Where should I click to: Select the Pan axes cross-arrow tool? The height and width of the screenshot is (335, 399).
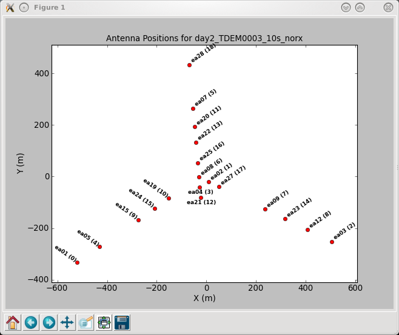click(67, 322)
